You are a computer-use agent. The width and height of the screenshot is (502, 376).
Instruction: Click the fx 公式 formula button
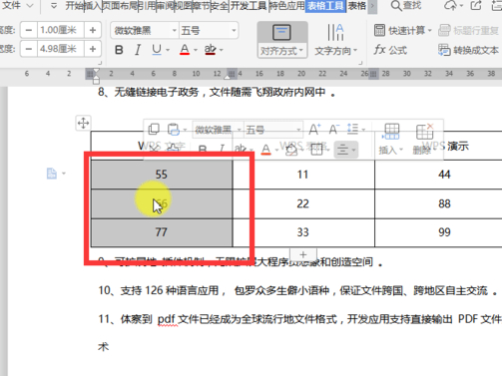(x=390, y=50)
